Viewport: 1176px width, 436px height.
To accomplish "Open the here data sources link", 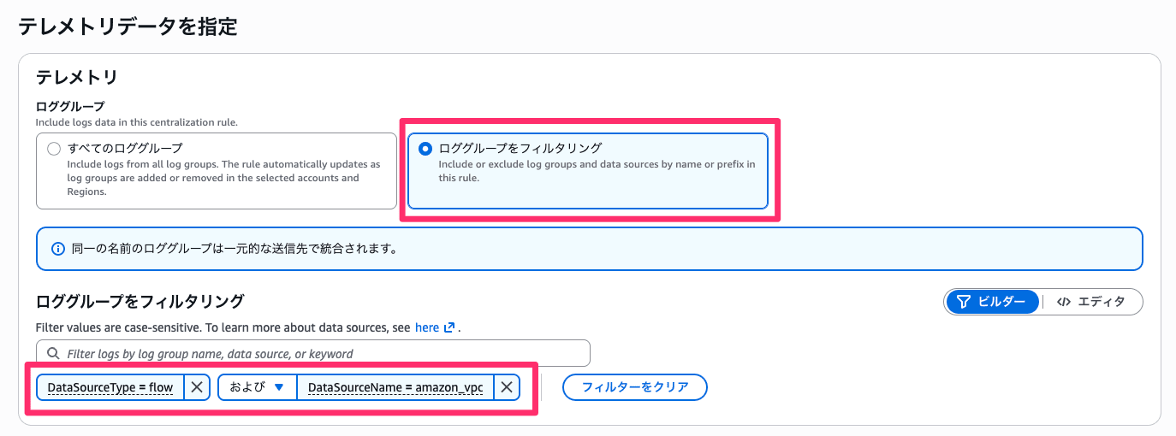I will [x=426, y=327].
